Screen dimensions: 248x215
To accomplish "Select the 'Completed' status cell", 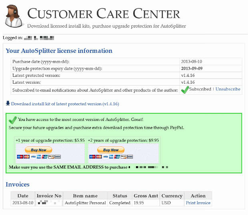I will point(120,203).
